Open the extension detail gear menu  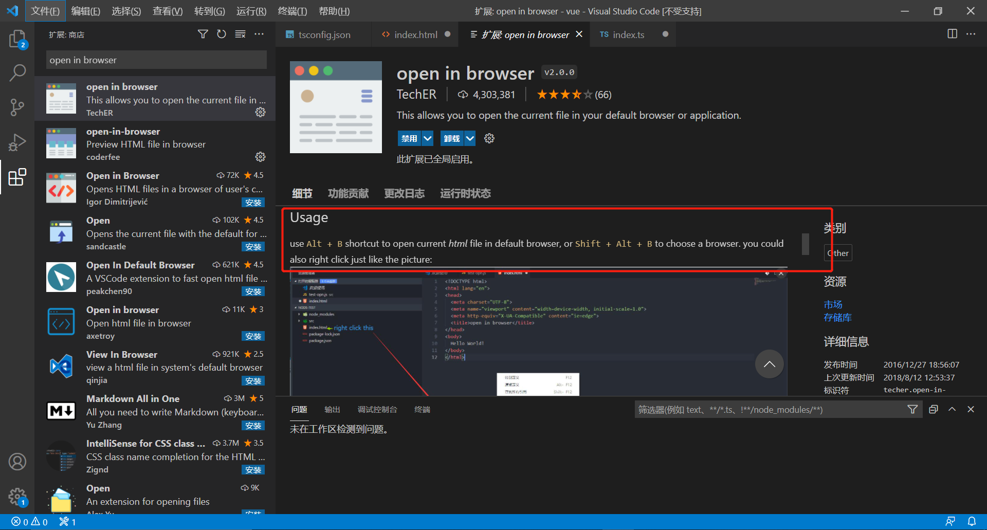click(x=489, y=138)
